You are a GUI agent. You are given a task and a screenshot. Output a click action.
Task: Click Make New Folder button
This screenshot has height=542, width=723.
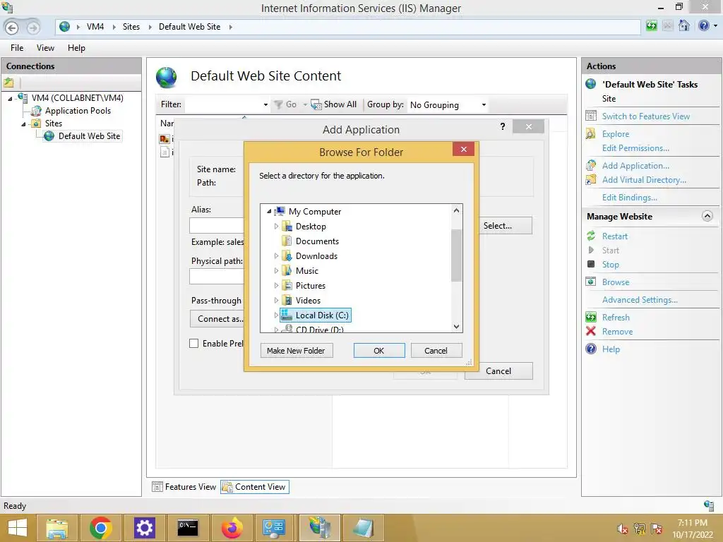click(296, 351)
